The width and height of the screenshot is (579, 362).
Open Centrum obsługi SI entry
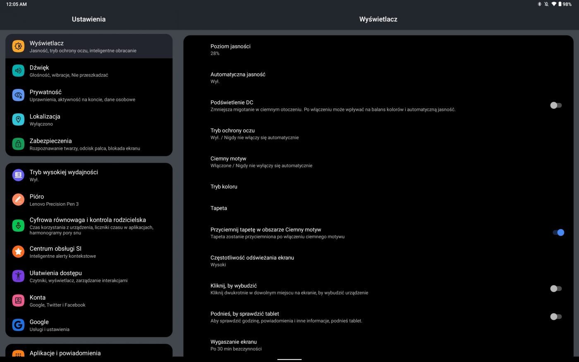[89, 252]
